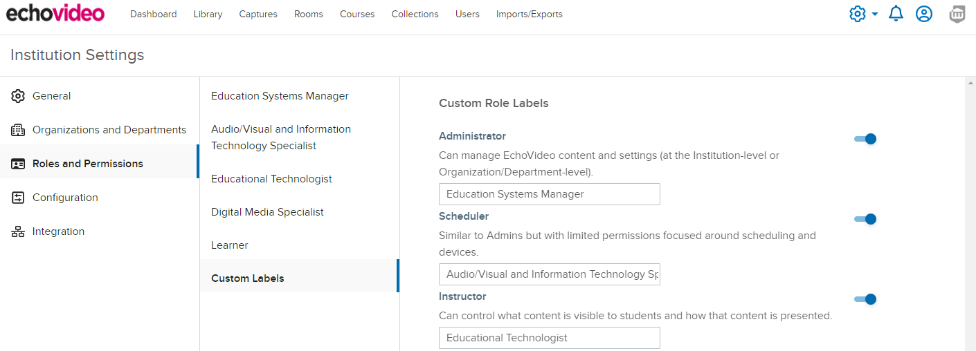Click the shield badge icon at far right
The width and height of the screenshot is (976, 351).
coord(957,14)
